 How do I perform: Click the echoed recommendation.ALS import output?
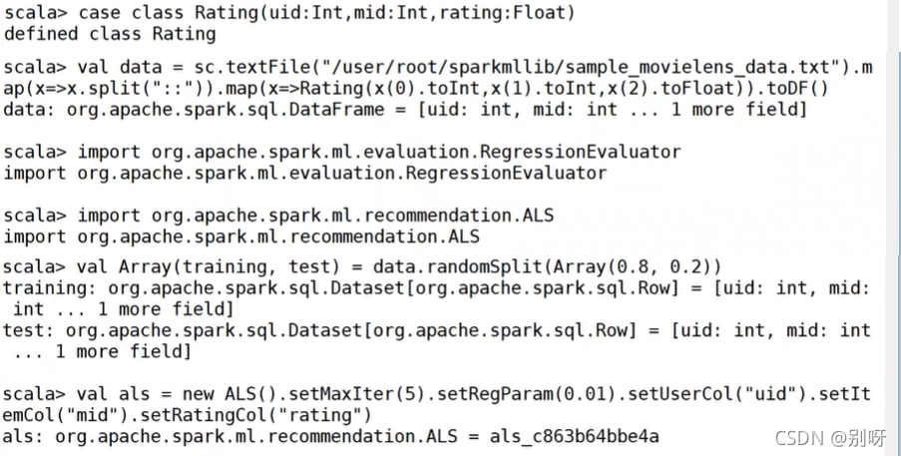241,236
